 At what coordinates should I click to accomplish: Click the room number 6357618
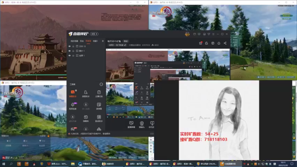click(x=146, y=45)
